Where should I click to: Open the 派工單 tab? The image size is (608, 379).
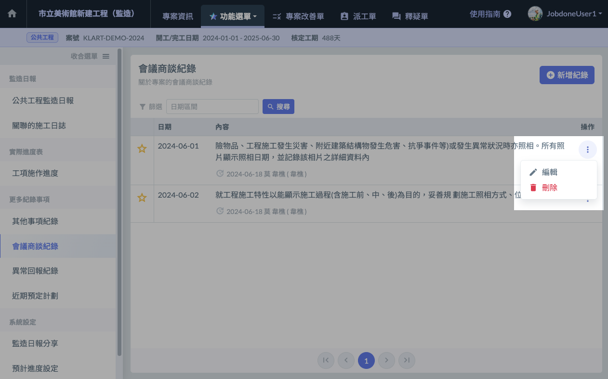pos(358,16)
